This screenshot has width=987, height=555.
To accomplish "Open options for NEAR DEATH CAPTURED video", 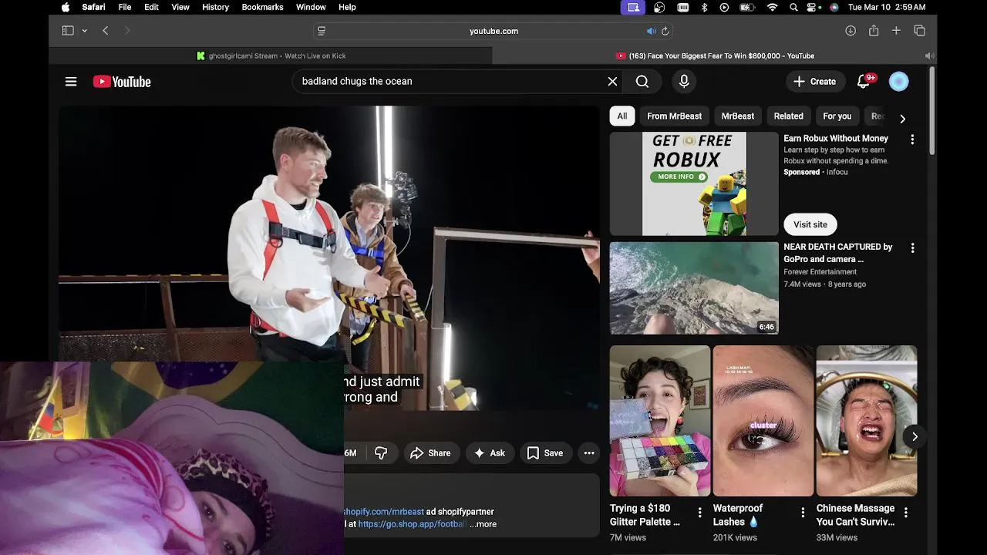I will tap(912, 248).
